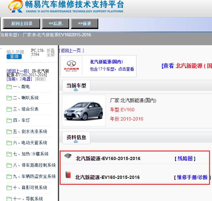Follow the 返回上一页 link

[x=72, y=50]
